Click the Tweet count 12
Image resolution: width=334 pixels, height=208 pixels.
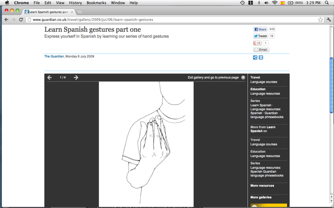click(272, 36)
